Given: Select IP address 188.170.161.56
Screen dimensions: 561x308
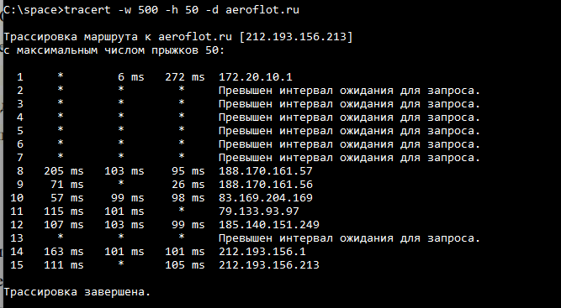Looking at the screenshot, I should [x=266, y=185].
